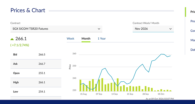Select the Open price row
This screenshot has height=104, width=195.
coord(36,73)
